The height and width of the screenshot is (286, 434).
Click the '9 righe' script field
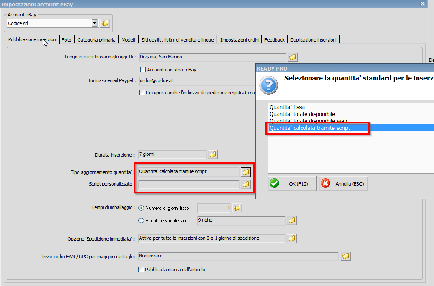tap(241, 221)
